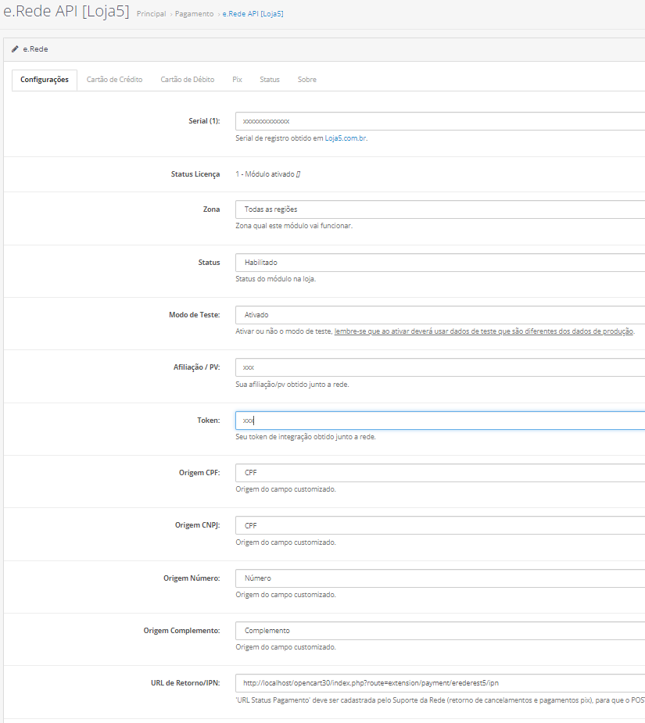
Task: Click the Token input field
Action: [440, 421]
